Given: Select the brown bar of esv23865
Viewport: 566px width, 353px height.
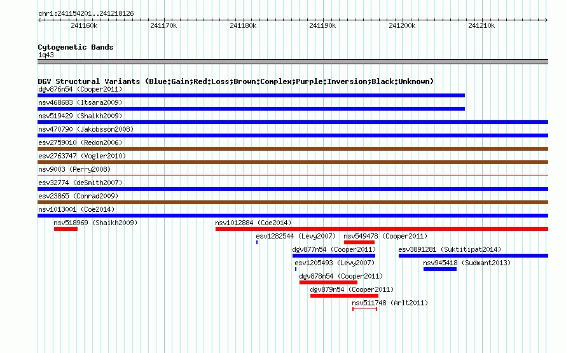Looking at the screenshot, I should (293, 202).
